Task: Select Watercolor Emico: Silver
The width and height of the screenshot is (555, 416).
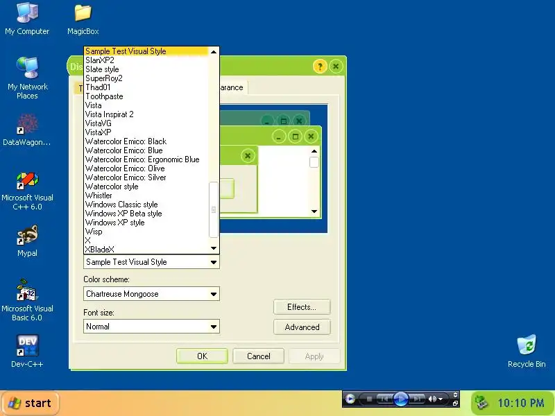Action: 146,177
